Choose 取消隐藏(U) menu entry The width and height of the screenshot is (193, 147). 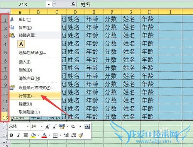(35, 112)
